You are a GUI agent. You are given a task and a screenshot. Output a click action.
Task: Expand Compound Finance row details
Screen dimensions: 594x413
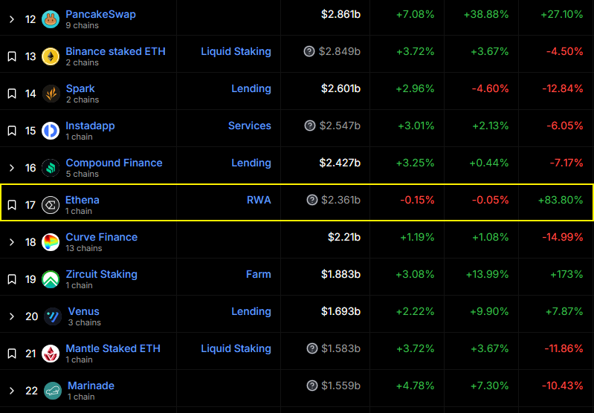pos(12,168)
